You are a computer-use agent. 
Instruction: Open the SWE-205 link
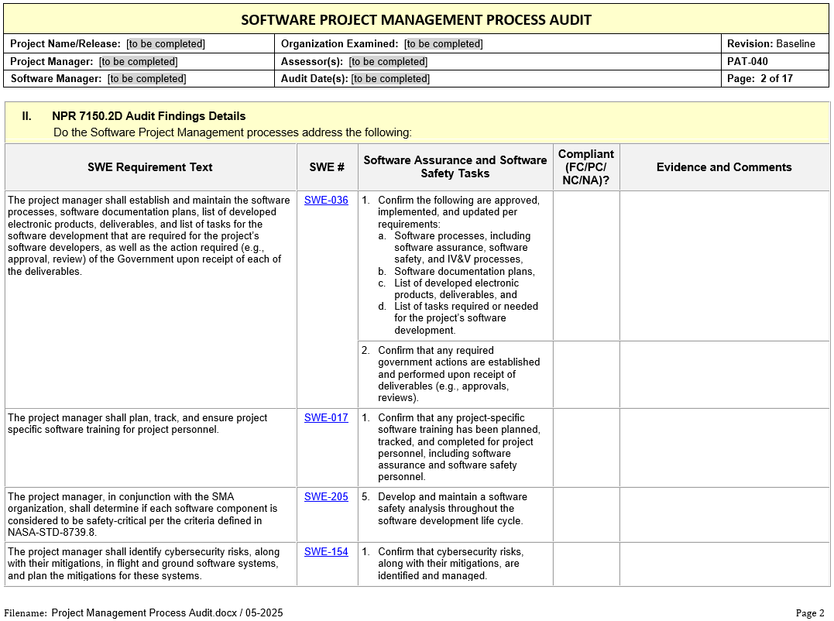[326, 497]
